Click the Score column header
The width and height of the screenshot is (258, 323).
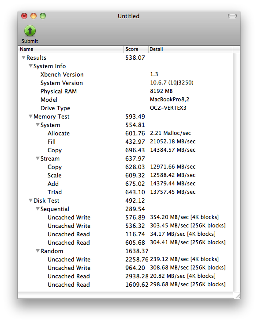[136, 49]
